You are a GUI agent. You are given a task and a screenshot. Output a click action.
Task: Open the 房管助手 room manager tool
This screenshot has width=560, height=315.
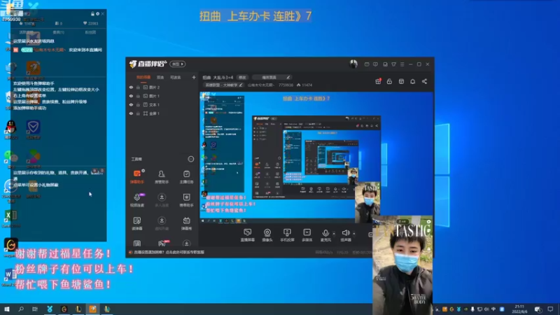pos(162,176)
